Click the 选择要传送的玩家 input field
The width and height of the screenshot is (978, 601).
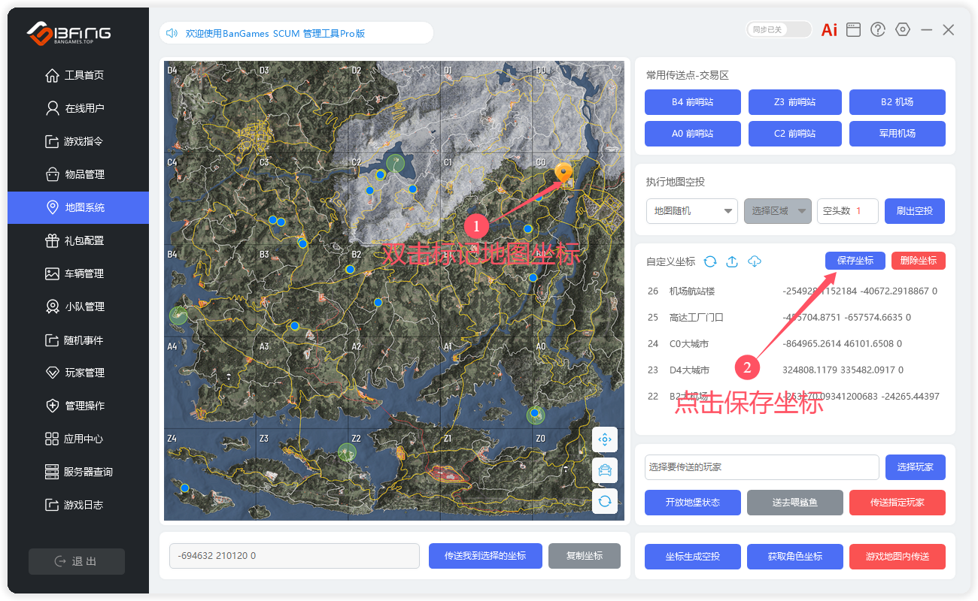pyautogui.click(x=761, y=467)
